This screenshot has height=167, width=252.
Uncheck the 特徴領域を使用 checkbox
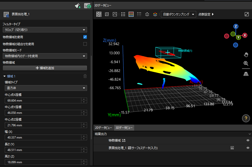click(x=85, y=37)
